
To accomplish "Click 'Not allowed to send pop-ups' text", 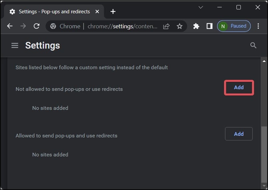I will pos(69,89).
